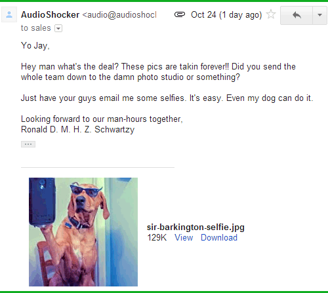Viewport: 328px width, 293px height.
Task: Download sir-barkington-selfie.jpg
Action: pyautogui.click(x=219, y=237)
